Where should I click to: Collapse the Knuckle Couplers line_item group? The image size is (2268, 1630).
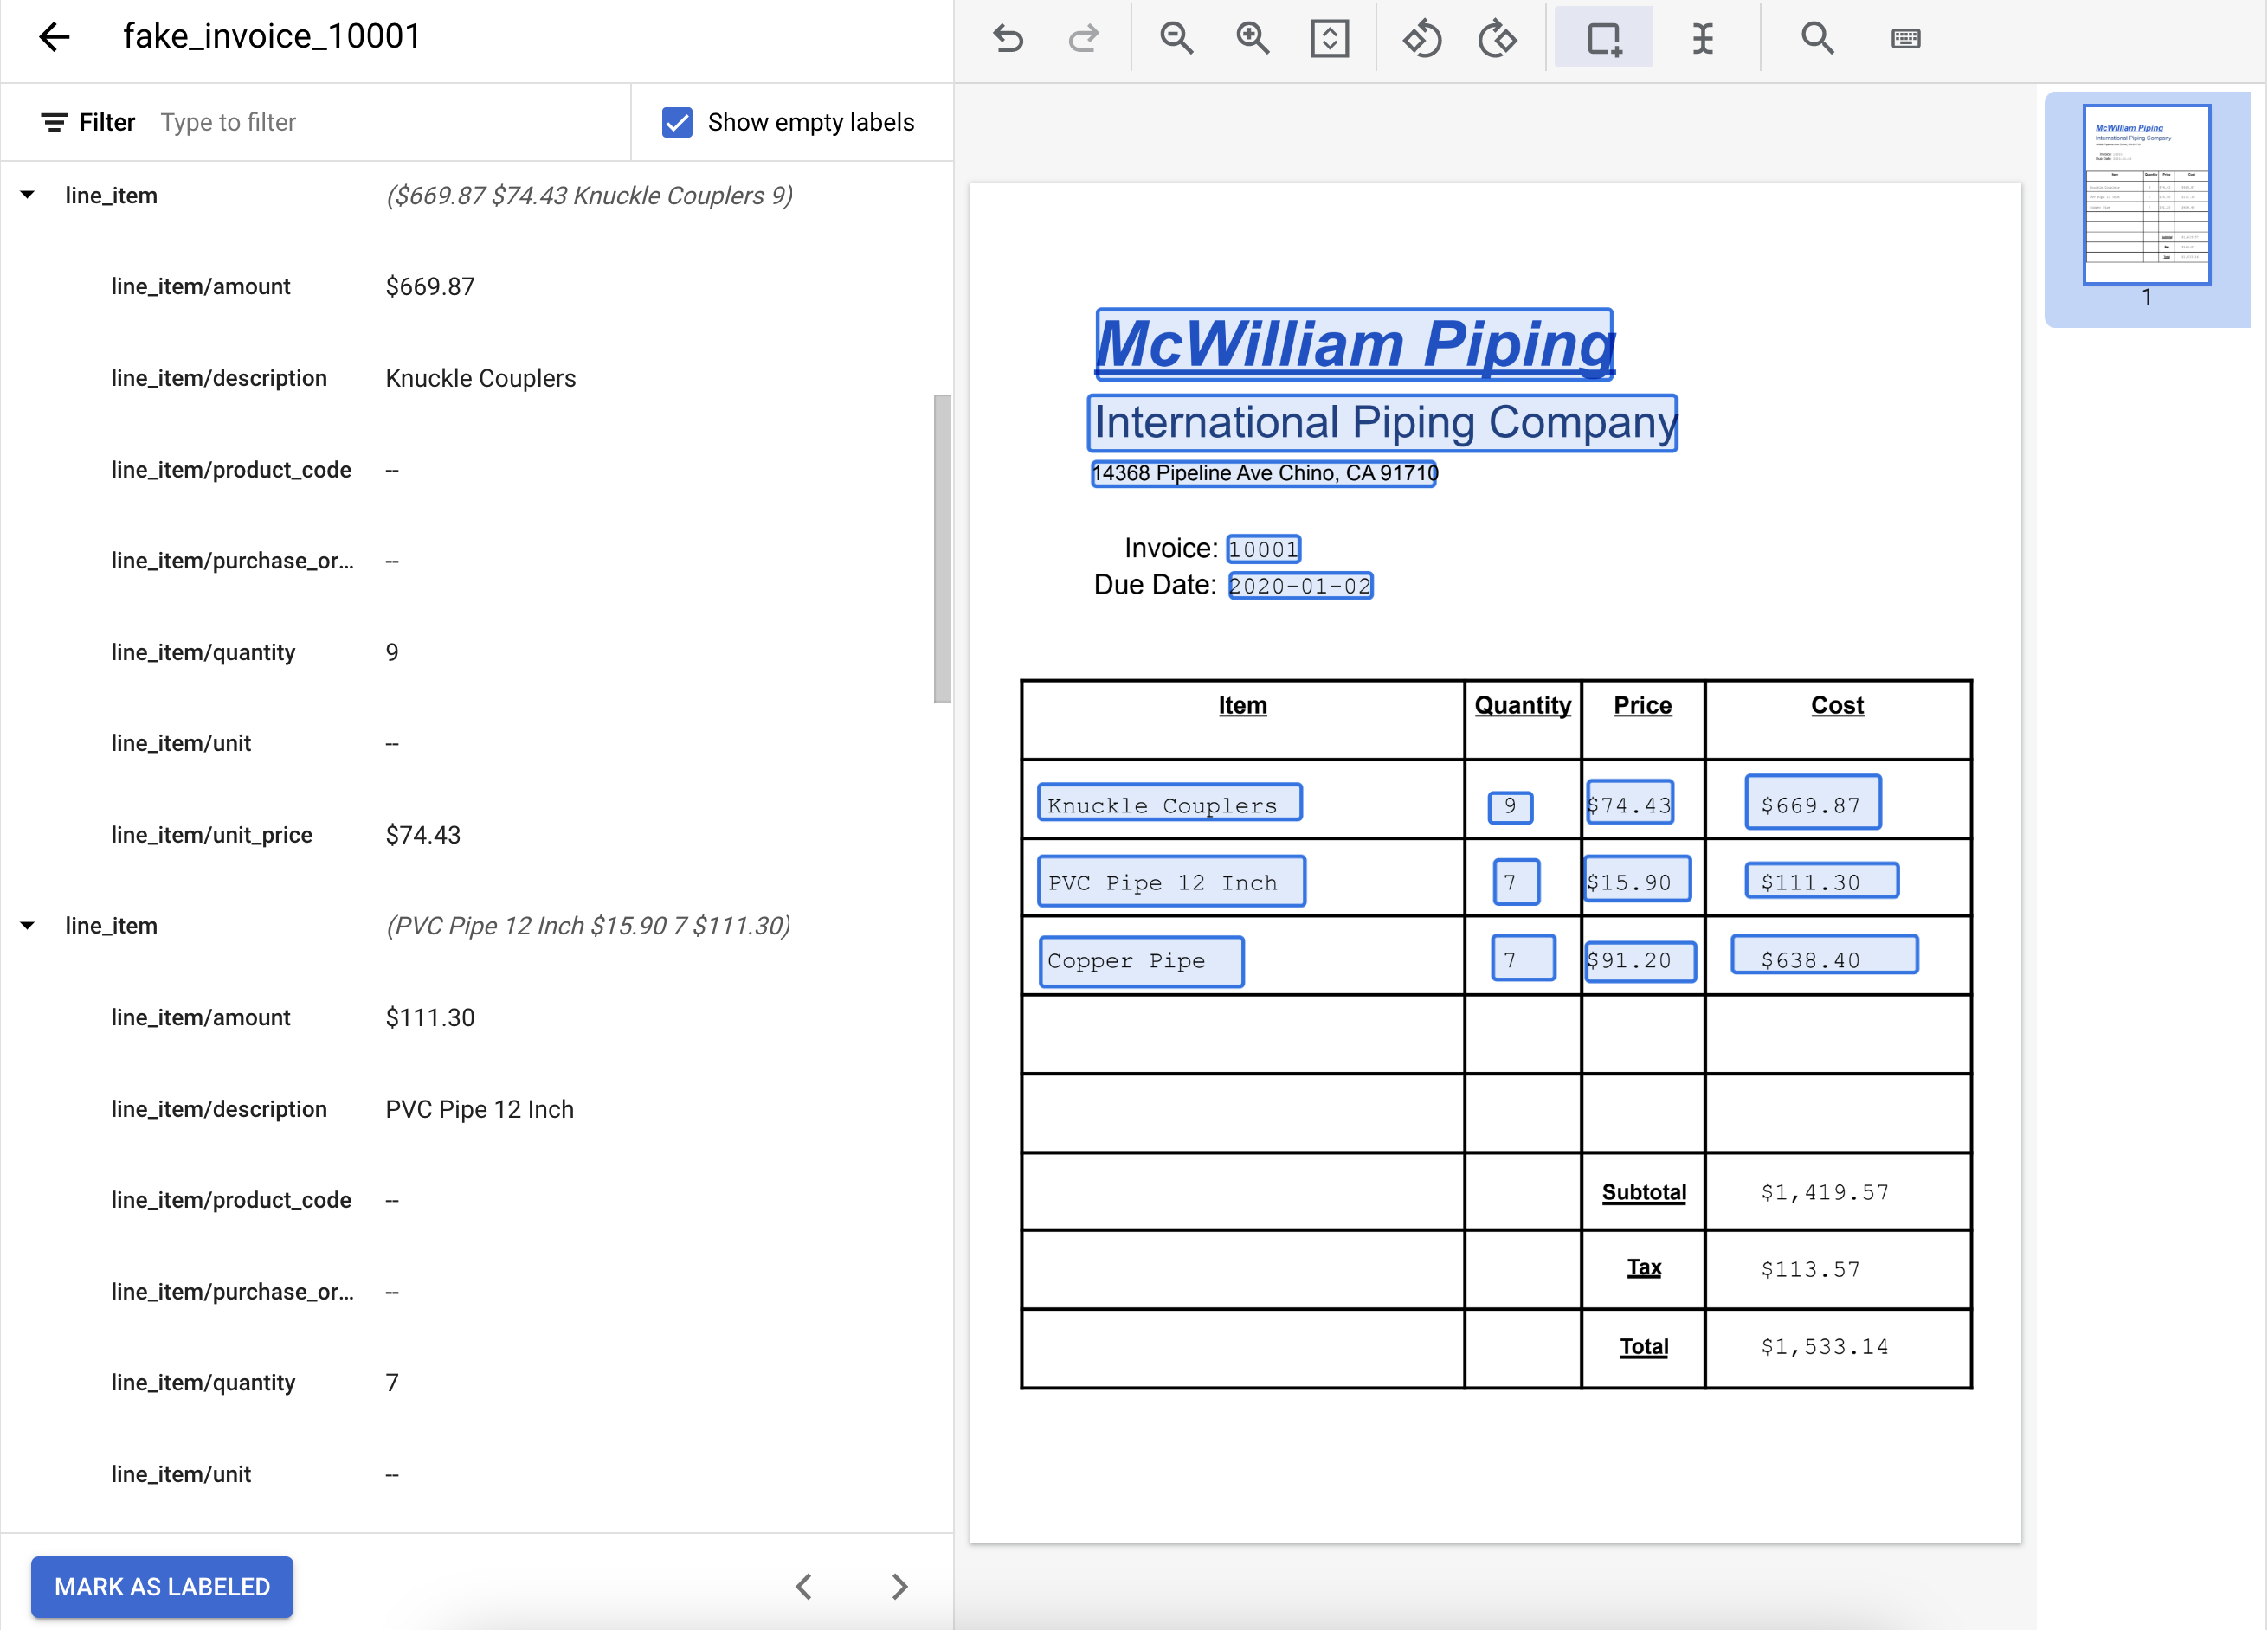pyautogui.click(x=28, y=195)
